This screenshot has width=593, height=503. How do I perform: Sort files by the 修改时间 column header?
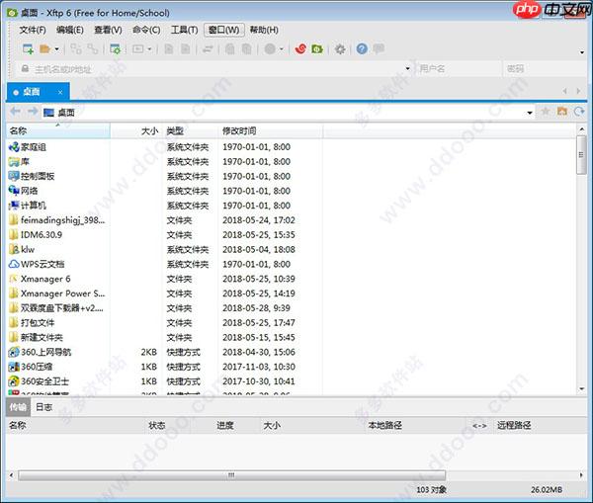271,131
